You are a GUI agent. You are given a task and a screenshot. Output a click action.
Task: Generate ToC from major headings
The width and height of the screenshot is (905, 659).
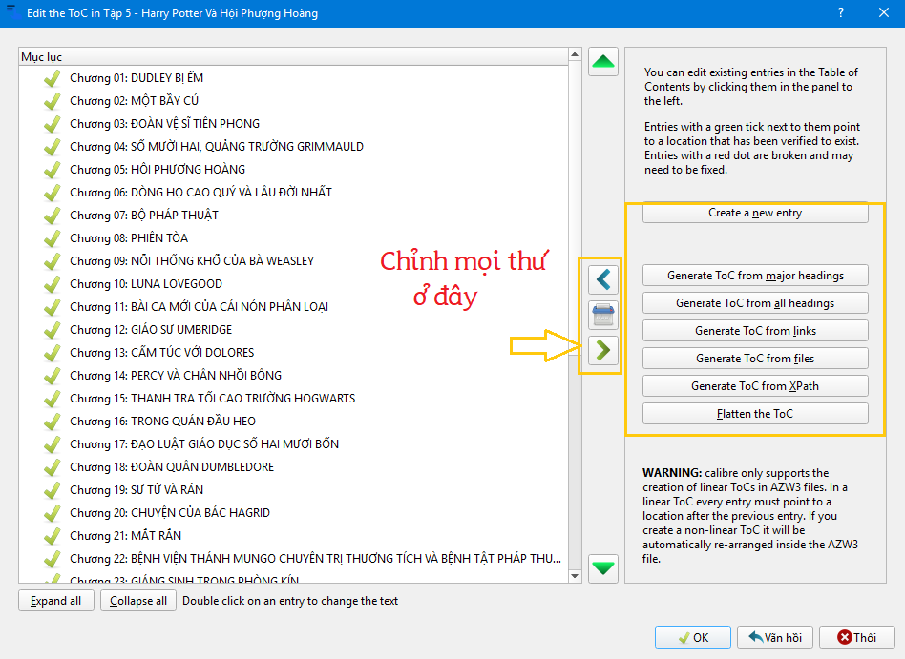755,276
